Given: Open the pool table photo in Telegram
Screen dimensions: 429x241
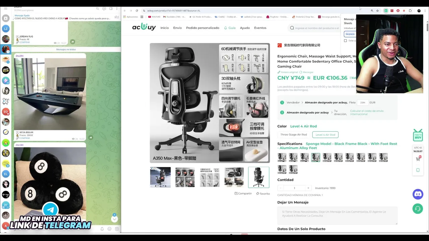Looking at the screenshot, I should tap(50, 94).
